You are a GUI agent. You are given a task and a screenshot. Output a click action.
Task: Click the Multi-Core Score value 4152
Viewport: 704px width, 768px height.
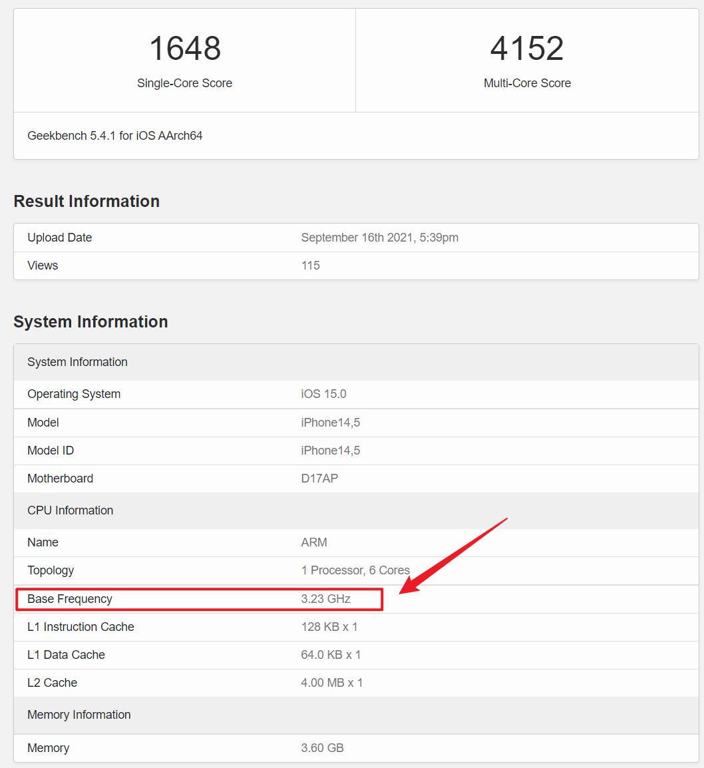pyautogui.click(x=527, y=47)
